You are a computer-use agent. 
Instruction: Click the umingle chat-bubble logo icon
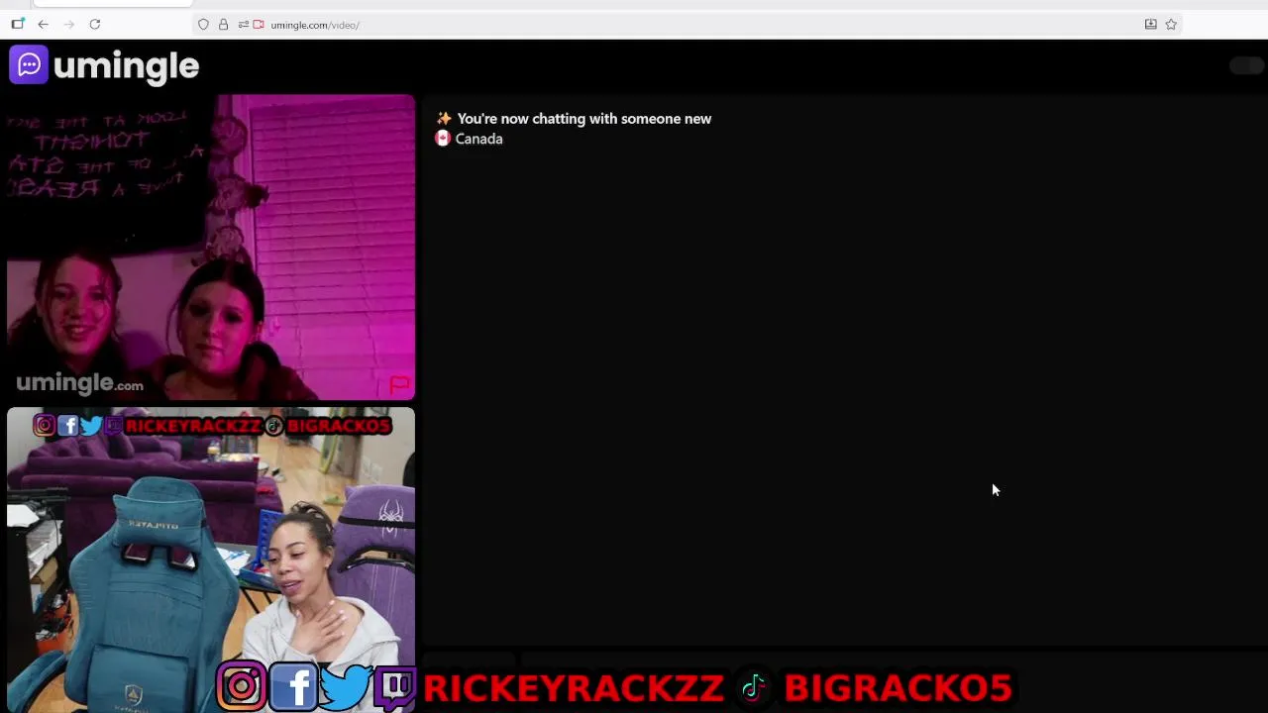point(29,65)
